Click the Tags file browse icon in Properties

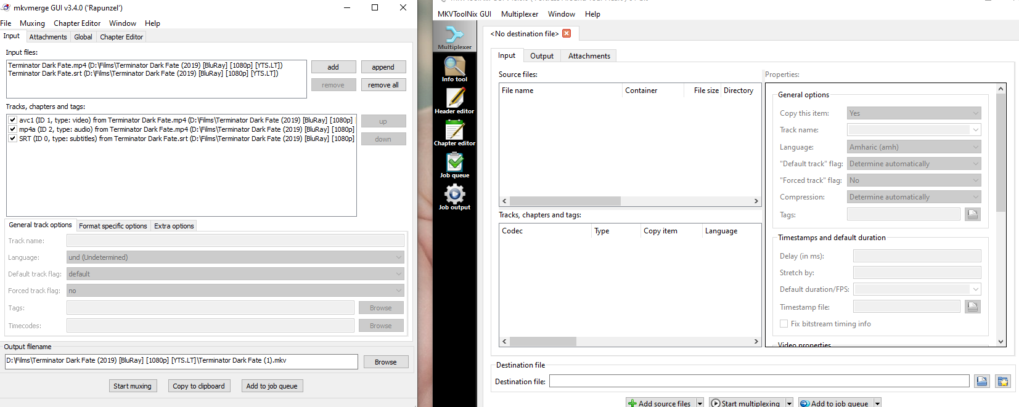(973, 214)
